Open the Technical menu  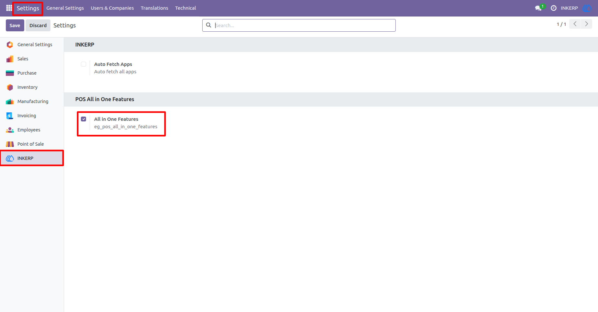click(185, 8)
